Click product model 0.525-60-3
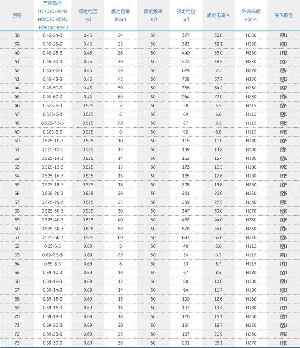Image resolution: width=300 pixels, height=348 pixels. (52, 238)
